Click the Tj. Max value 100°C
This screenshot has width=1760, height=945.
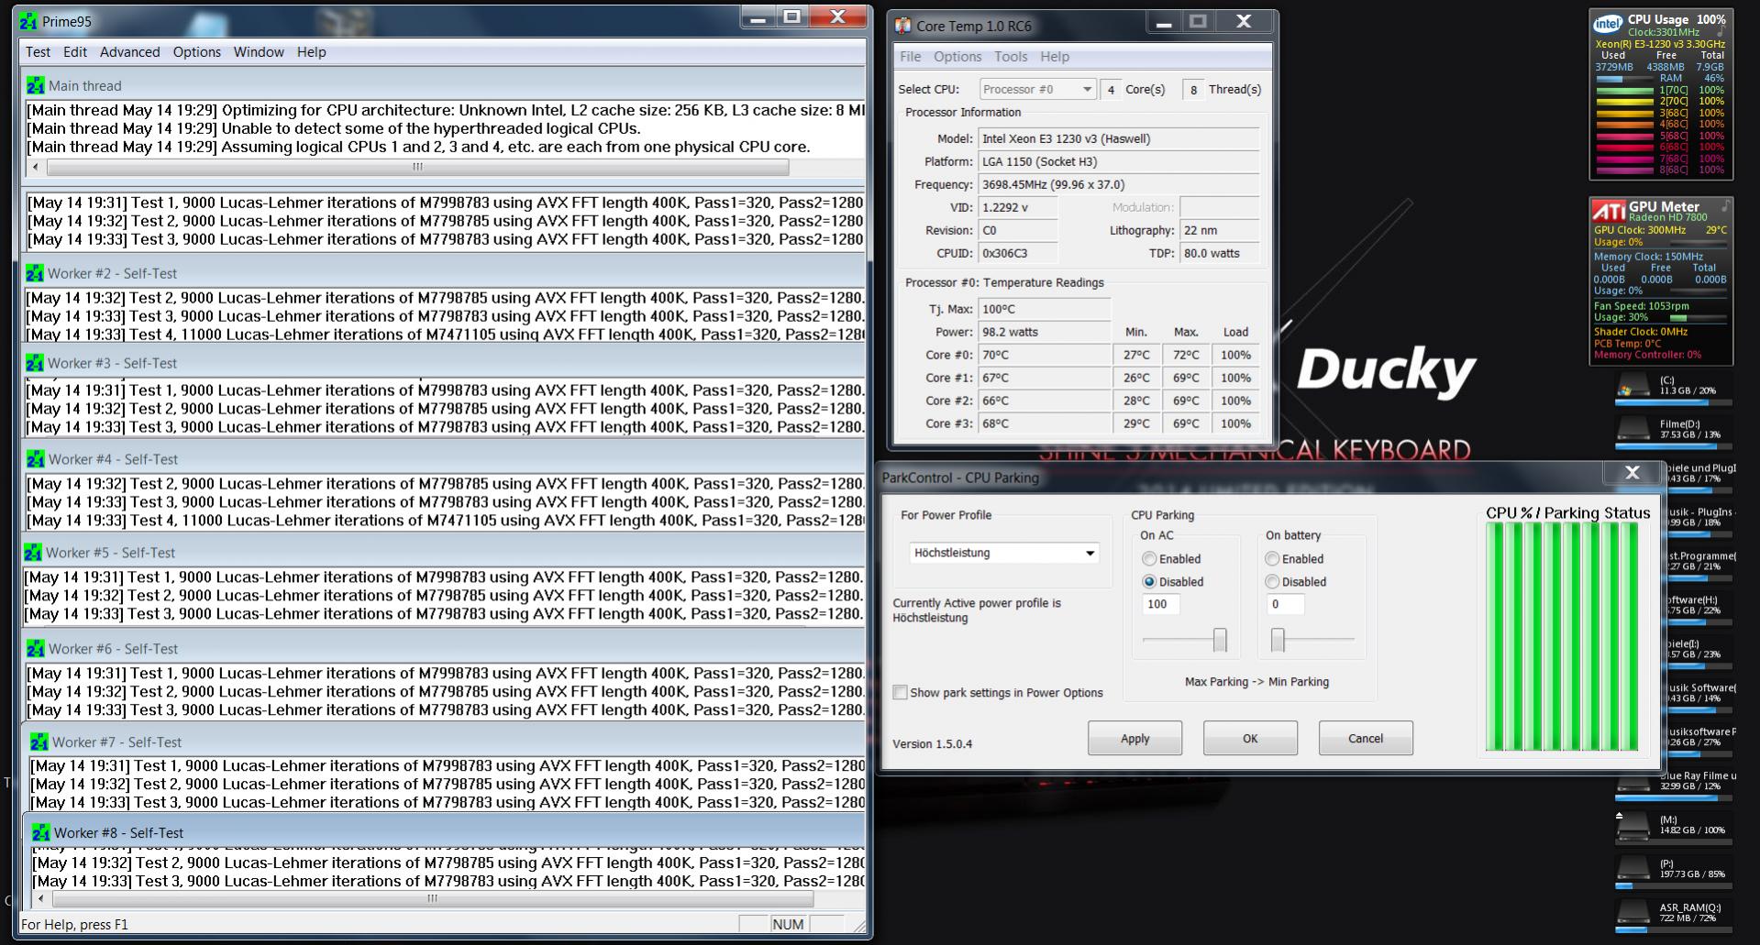tap(1045, 310)
